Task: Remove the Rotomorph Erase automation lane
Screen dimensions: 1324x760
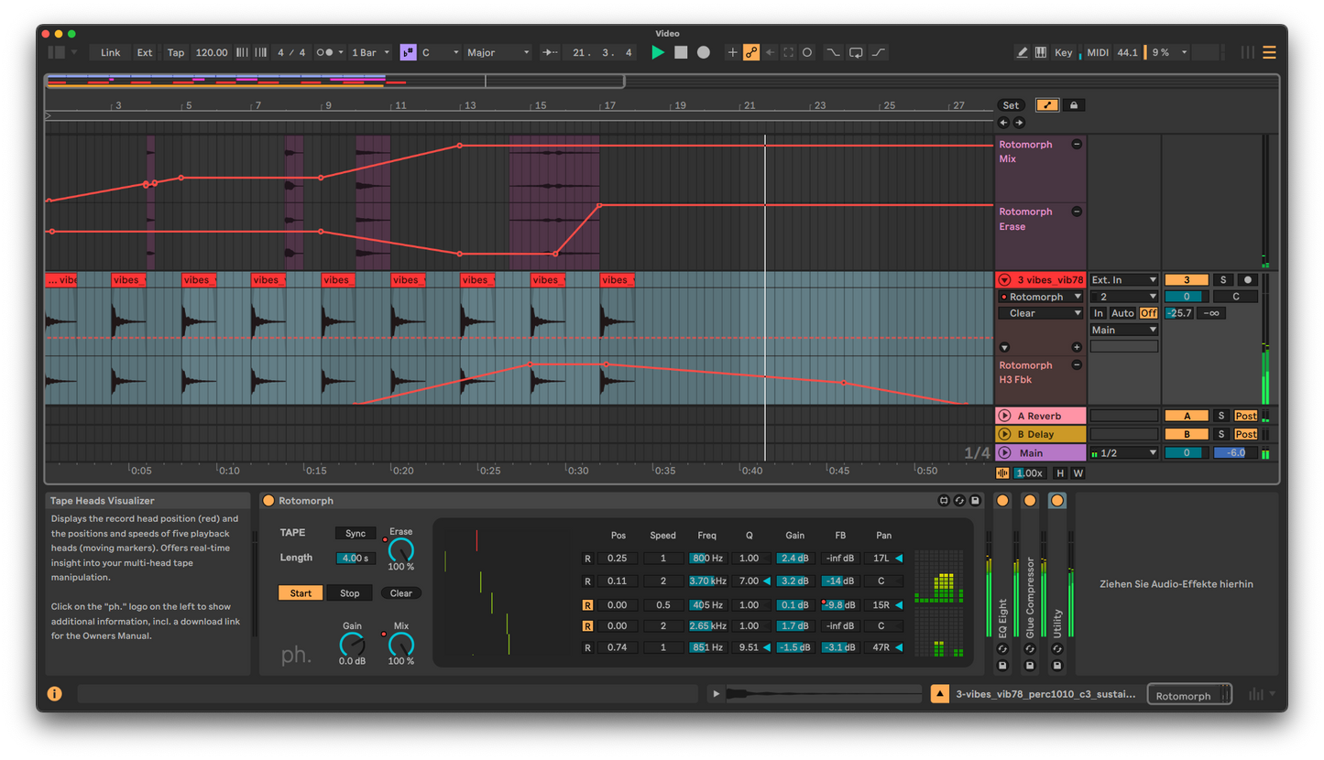Action: click(1077, 212)
